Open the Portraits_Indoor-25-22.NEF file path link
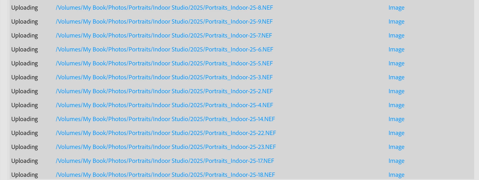This screenshot has height=180, width=479. [x=166, y=133]
